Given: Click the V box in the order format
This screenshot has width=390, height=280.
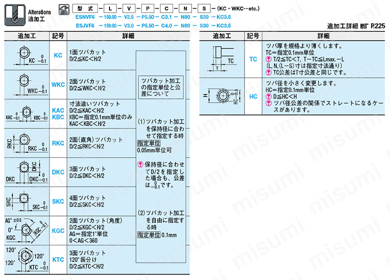Looking at the screenshot, I should coord(129,8).
